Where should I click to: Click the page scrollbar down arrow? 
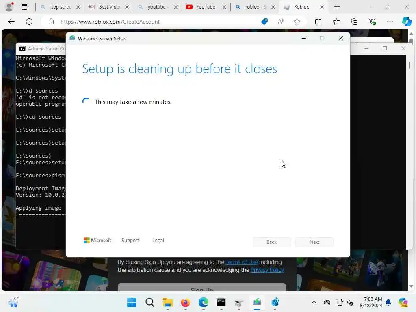click(x=411, y=286)
